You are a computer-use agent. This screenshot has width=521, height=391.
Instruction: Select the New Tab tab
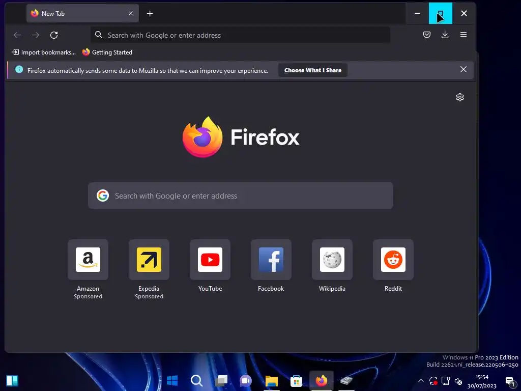coord(82,13)
